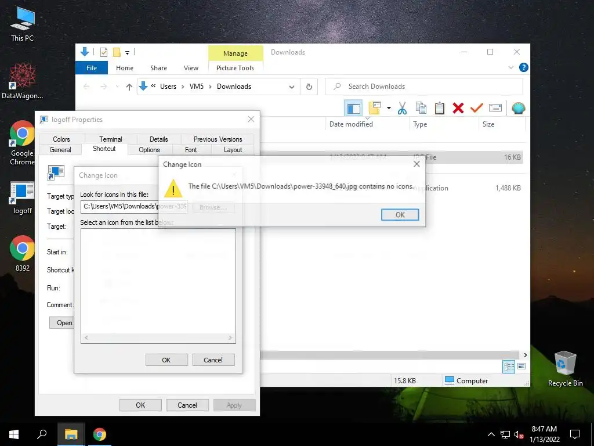Click Cancel in logoff Properties window

tap(187, 405)
